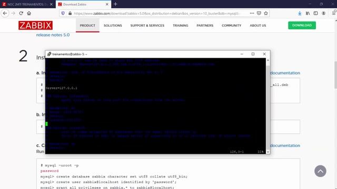Open documentation link beside step a
The height and width of the screenshot is (189, 337).
285,73
